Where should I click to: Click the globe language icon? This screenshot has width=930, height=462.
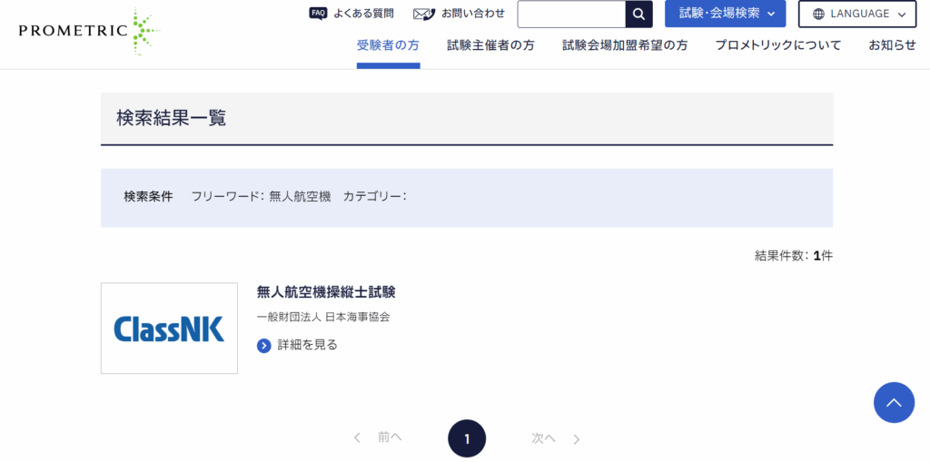(818, 15)
